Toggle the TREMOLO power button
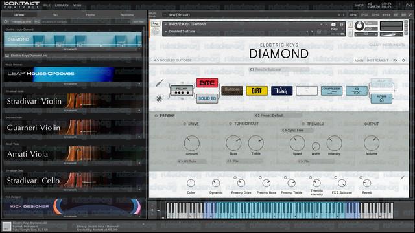 (303, 124)
